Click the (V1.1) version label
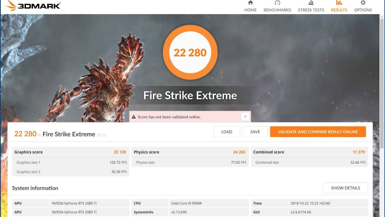This screenshot has height=217, width=385. pyautogui.click(x=101, y=135)
